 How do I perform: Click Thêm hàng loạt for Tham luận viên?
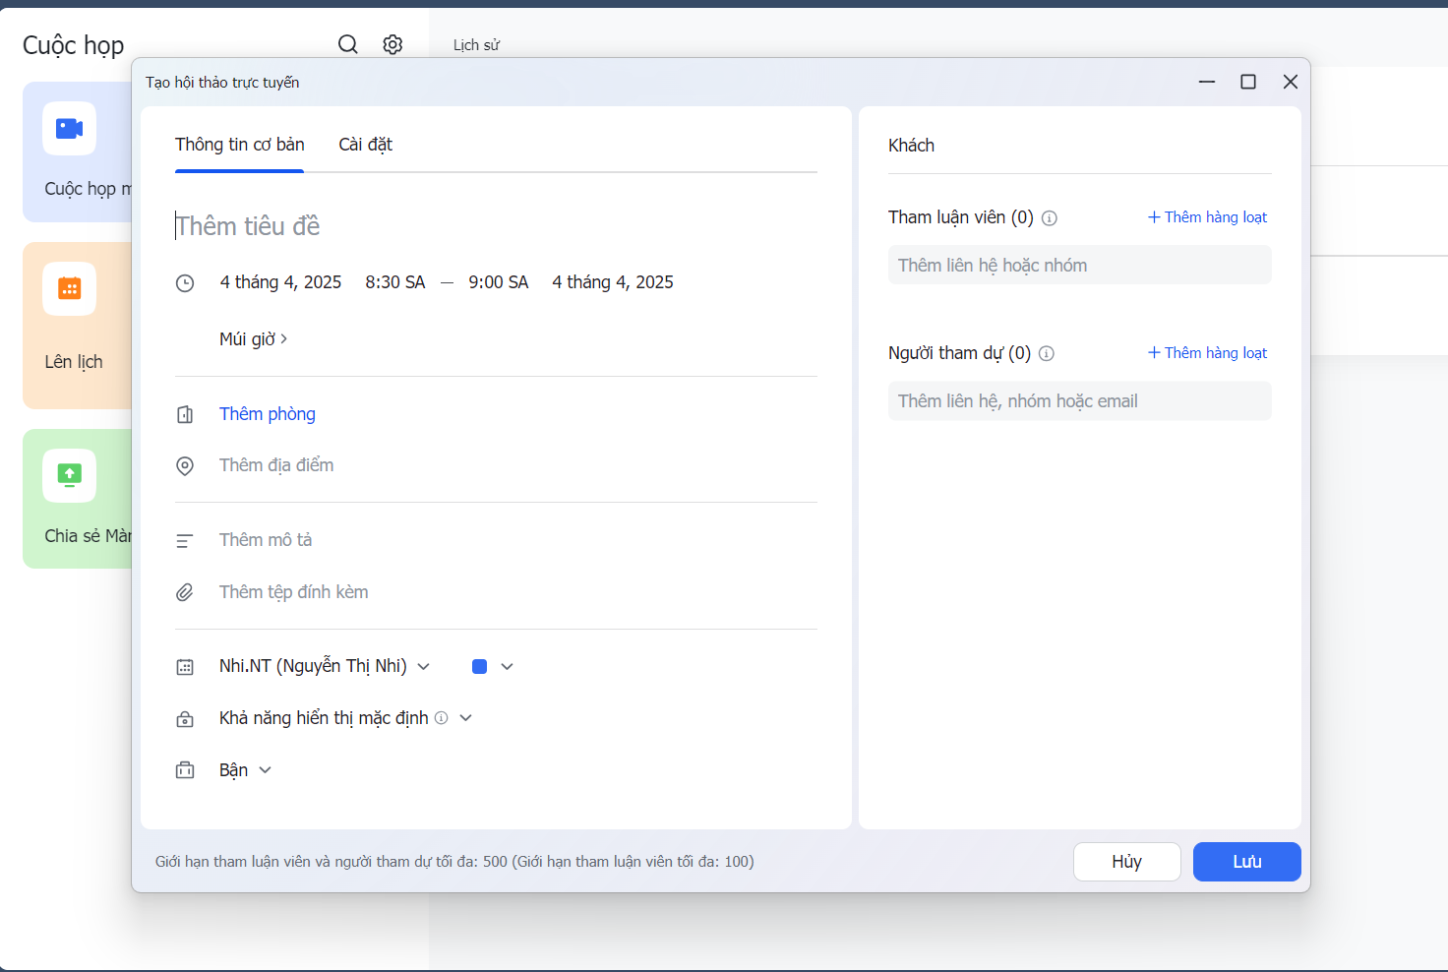pyautogui.click(x=1208, y=217)
